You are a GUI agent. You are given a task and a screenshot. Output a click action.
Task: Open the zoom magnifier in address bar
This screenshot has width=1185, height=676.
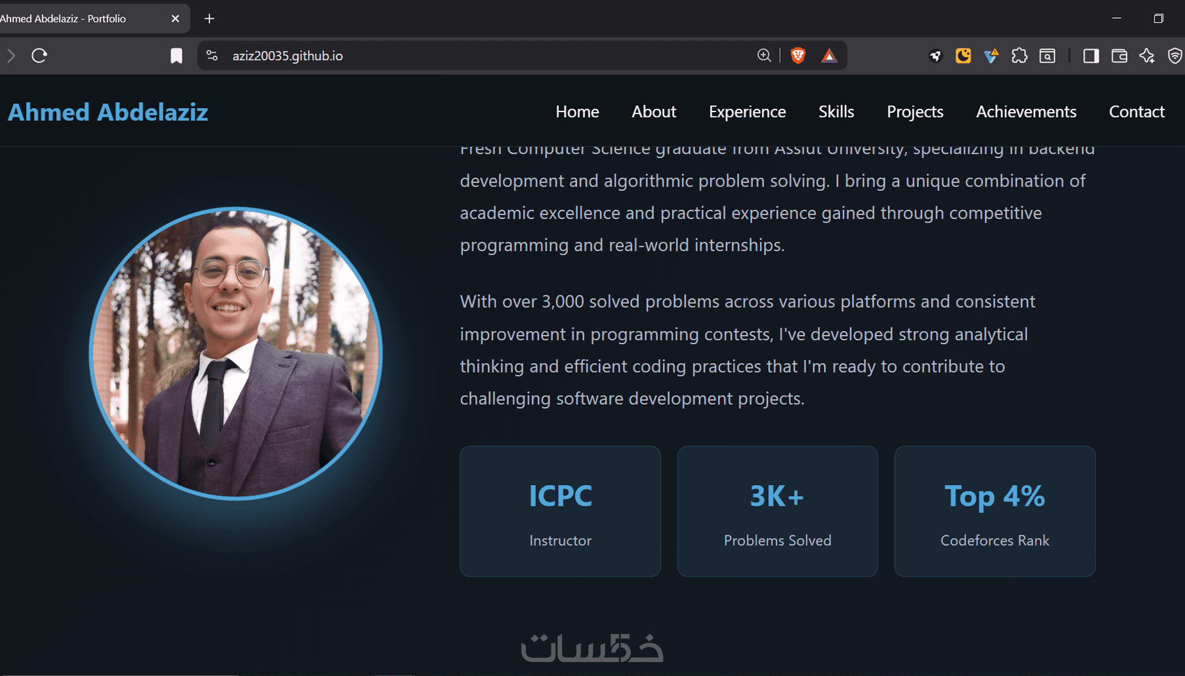coord(765,56)
